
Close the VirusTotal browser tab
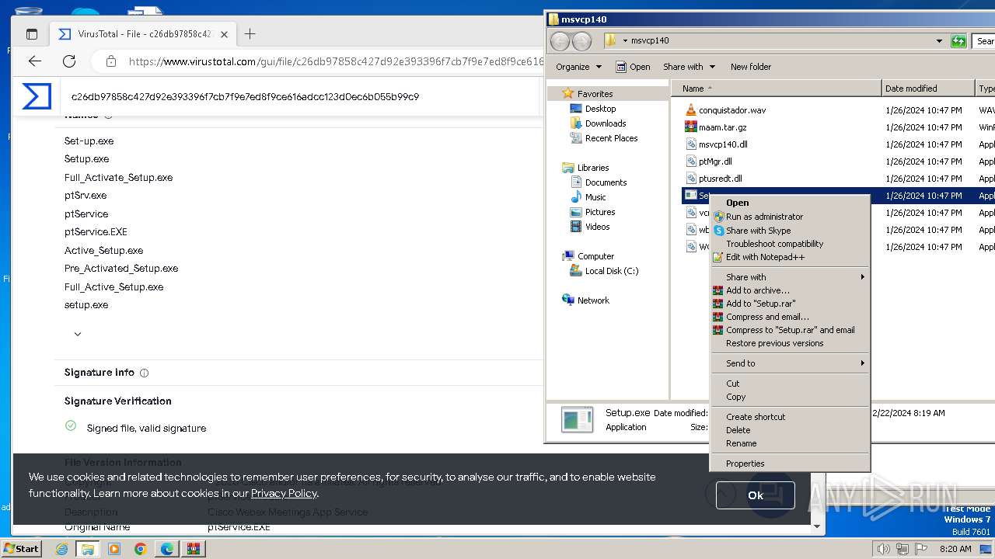coord(224,34)
